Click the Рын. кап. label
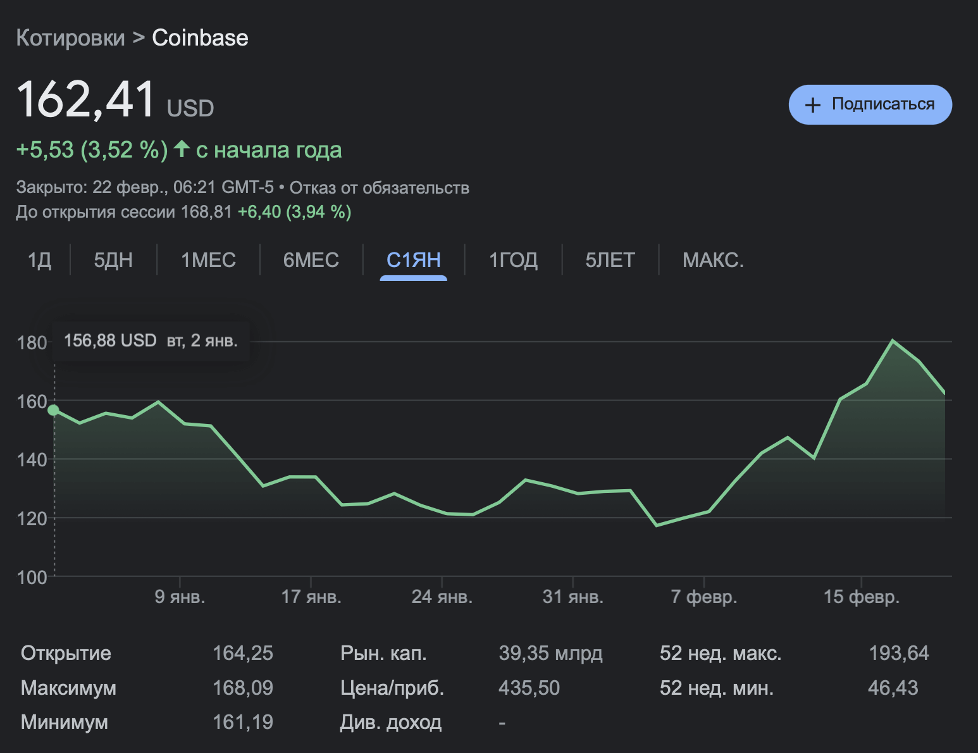The width and height of the screenshot is (978, 753). pyautogui.click(x=383, y=653)
